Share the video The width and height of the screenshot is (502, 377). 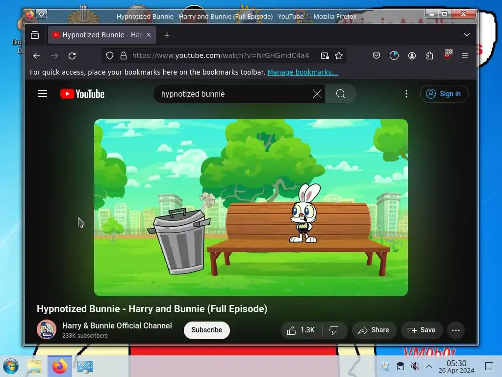[x=374, y=330]
